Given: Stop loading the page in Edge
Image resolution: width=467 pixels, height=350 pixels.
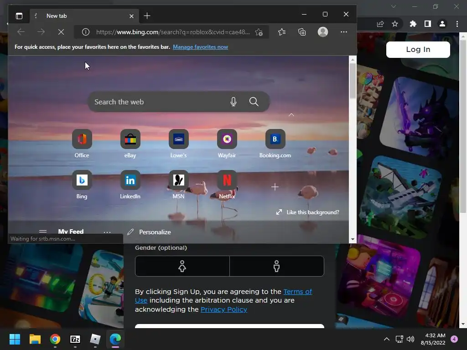Looking at the screenshot, I should (61, 32).
